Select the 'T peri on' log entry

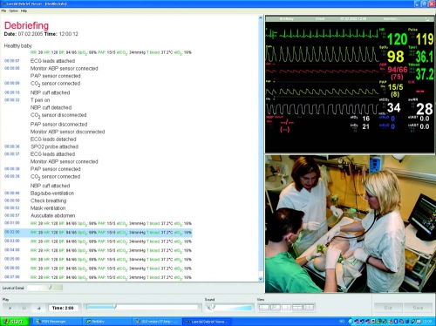tap(40, 100)
